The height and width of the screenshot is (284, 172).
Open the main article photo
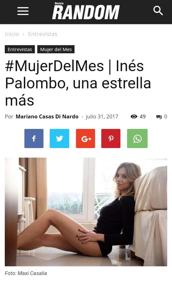(x=86, y=212)
